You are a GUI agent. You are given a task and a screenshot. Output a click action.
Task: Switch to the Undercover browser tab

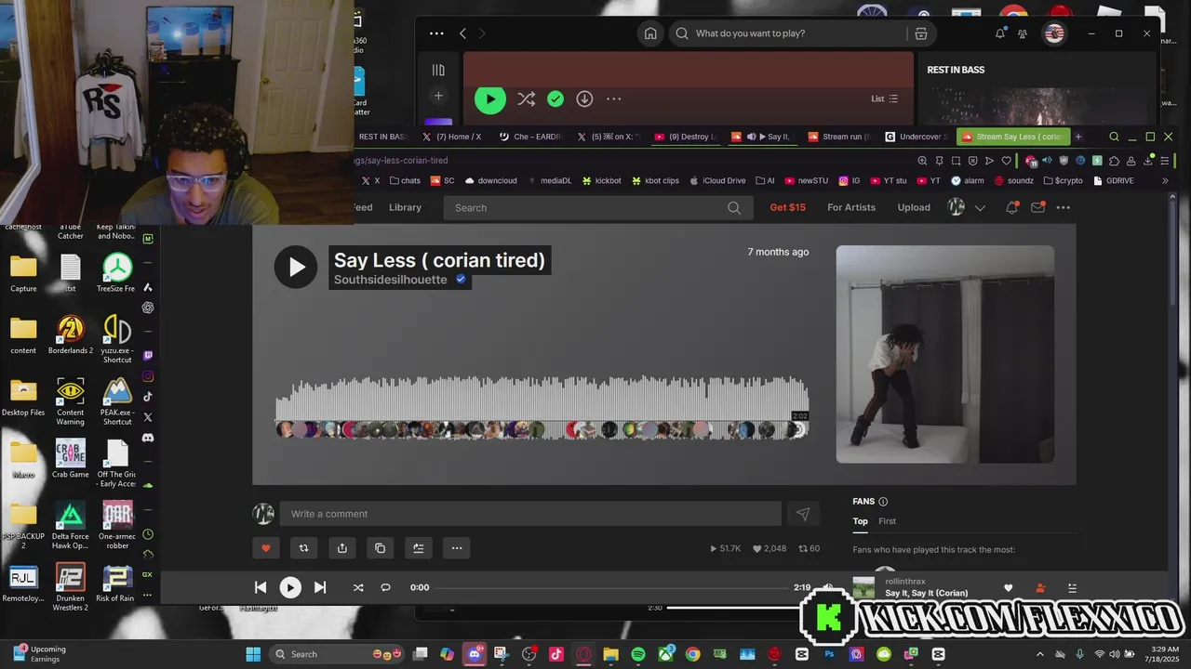pos(917,137)
